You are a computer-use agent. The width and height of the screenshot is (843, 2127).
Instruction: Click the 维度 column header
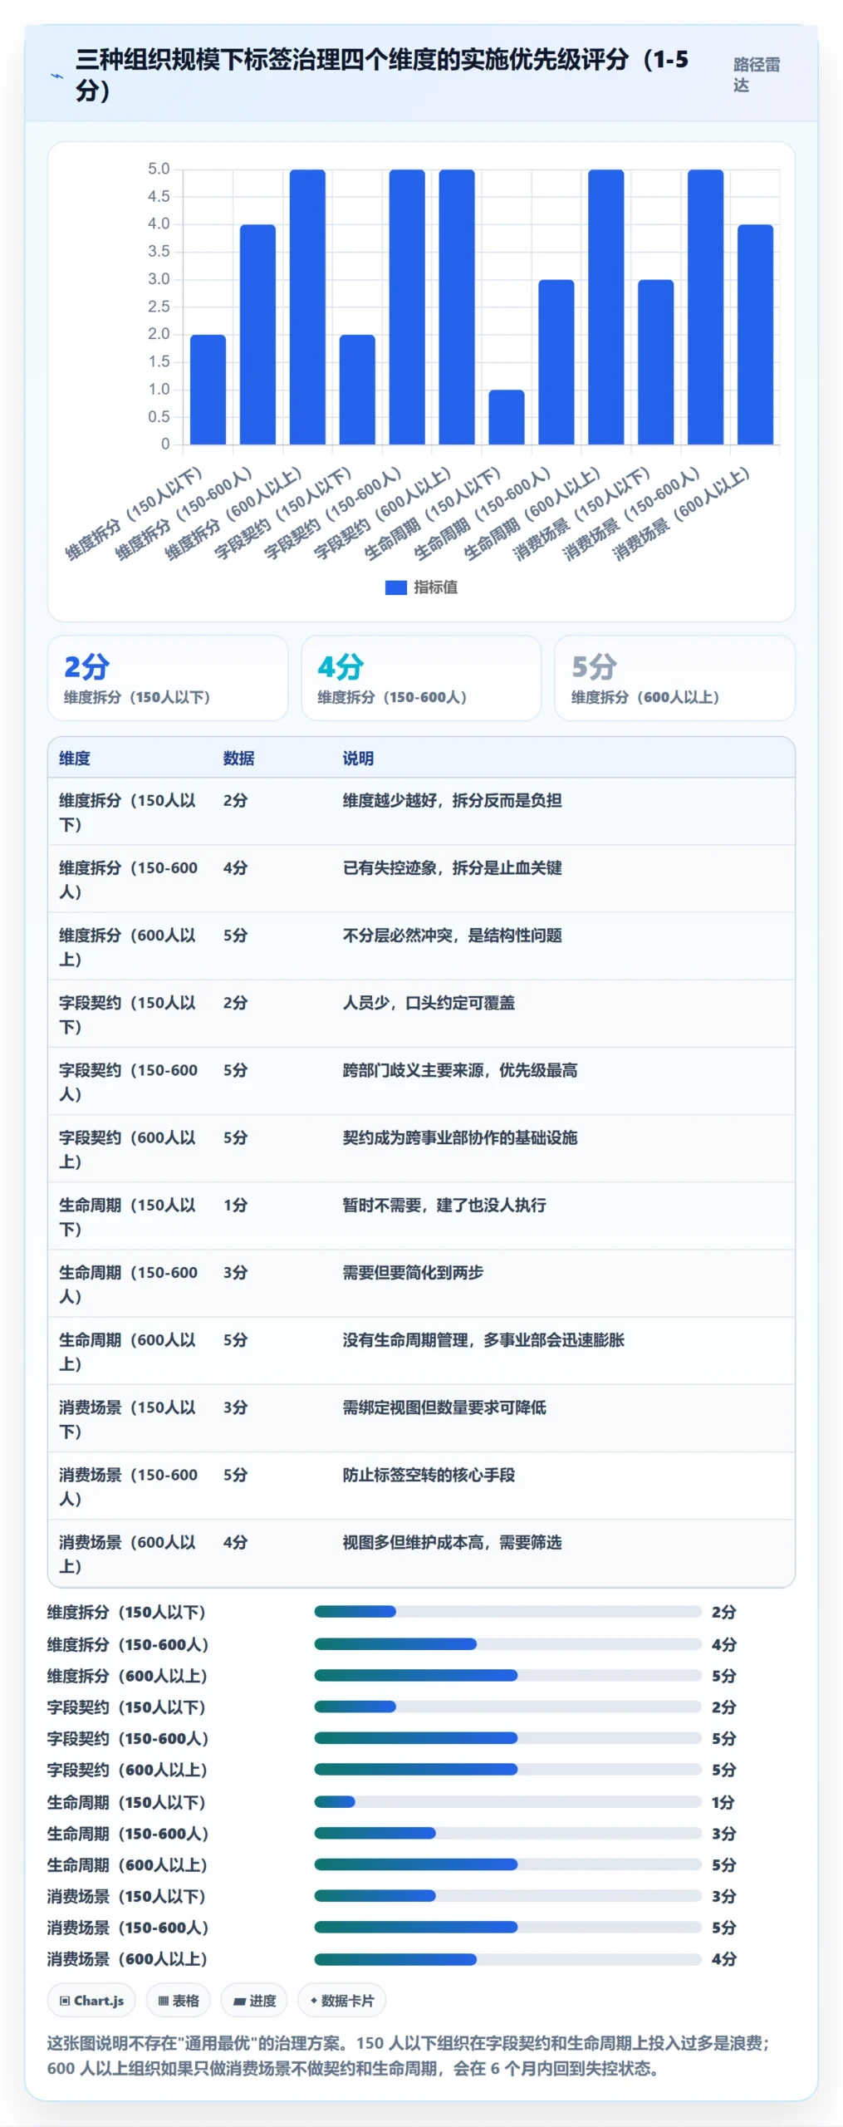pyautogui.click(x=75, y=758)
